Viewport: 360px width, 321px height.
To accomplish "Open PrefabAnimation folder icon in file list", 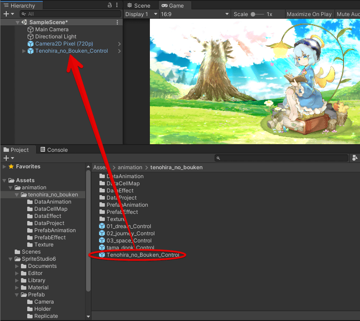I will click(102, 204).
